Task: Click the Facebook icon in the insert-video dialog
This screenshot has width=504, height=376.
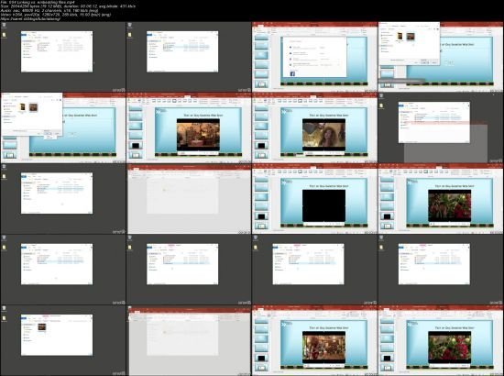Action: coord(292,74)
